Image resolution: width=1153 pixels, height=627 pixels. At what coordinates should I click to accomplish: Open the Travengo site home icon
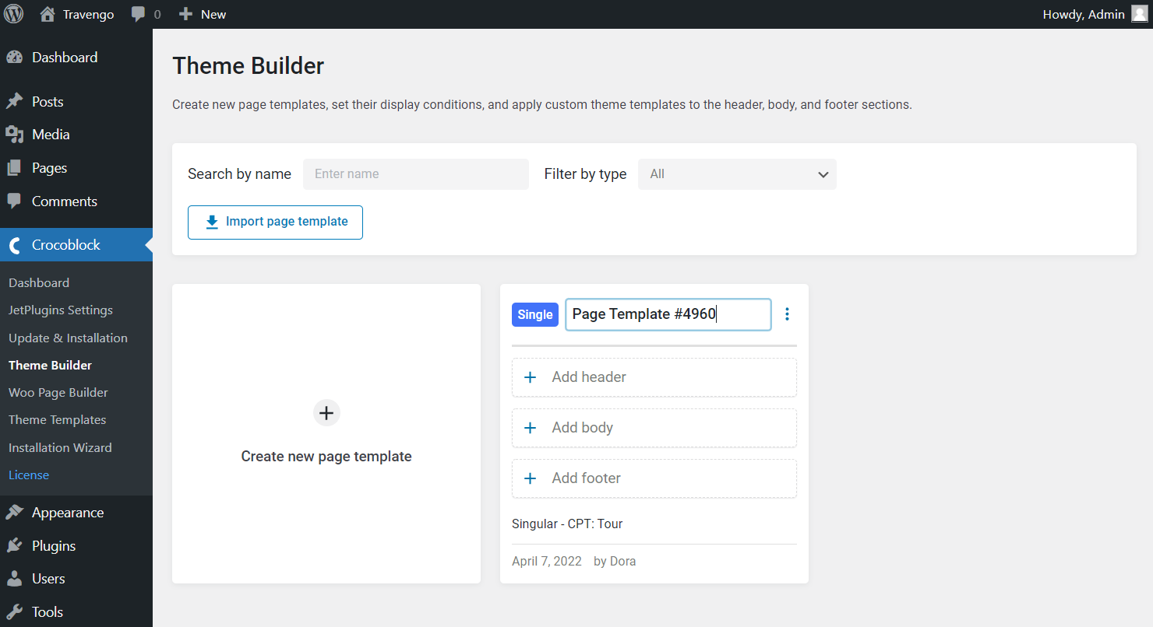point(48,14)
